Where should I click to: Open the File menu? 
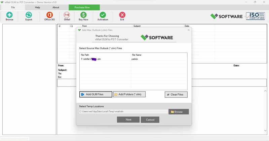point(13,7)
